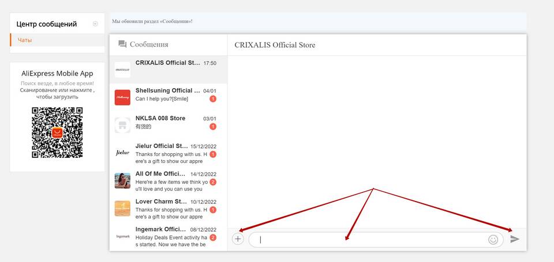Click the 15/12/2022 date on Jielur chat
Image resolution: width=554 pixels, height=262 pixels.
204,147
